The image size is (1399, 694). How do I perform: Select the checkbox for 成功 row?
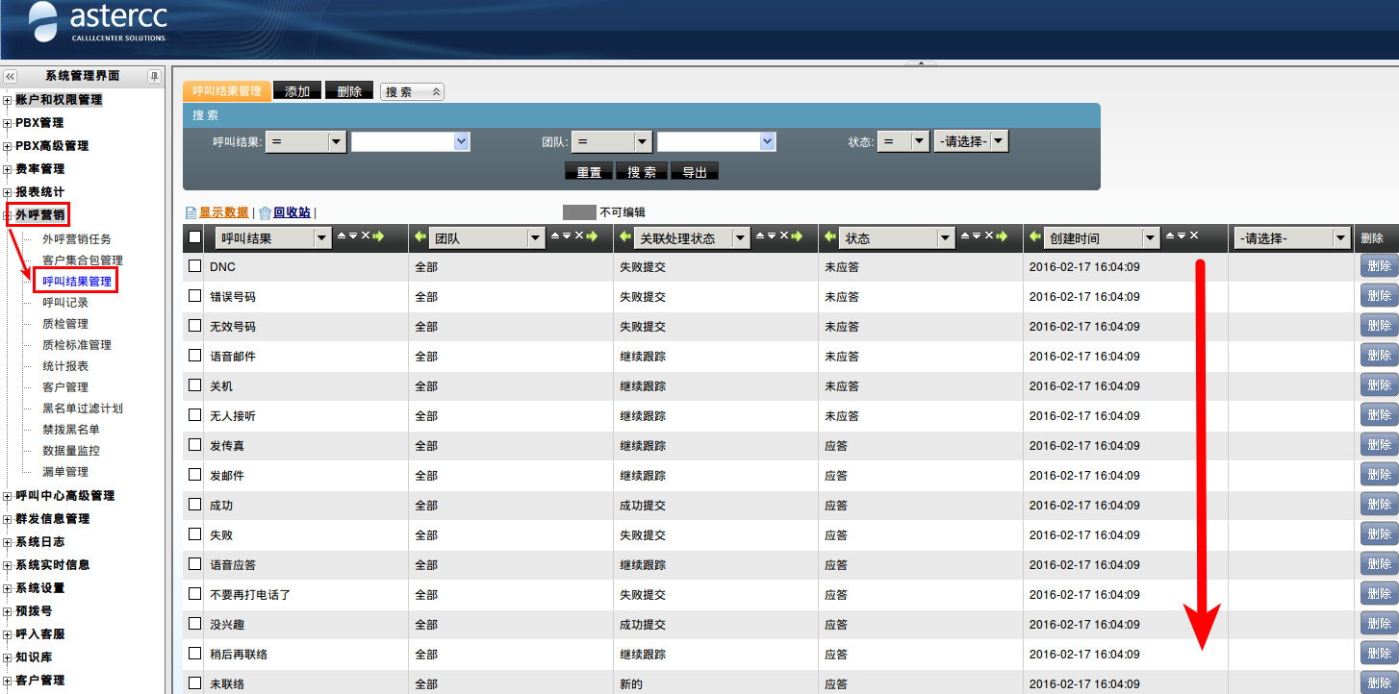(194, 505)
